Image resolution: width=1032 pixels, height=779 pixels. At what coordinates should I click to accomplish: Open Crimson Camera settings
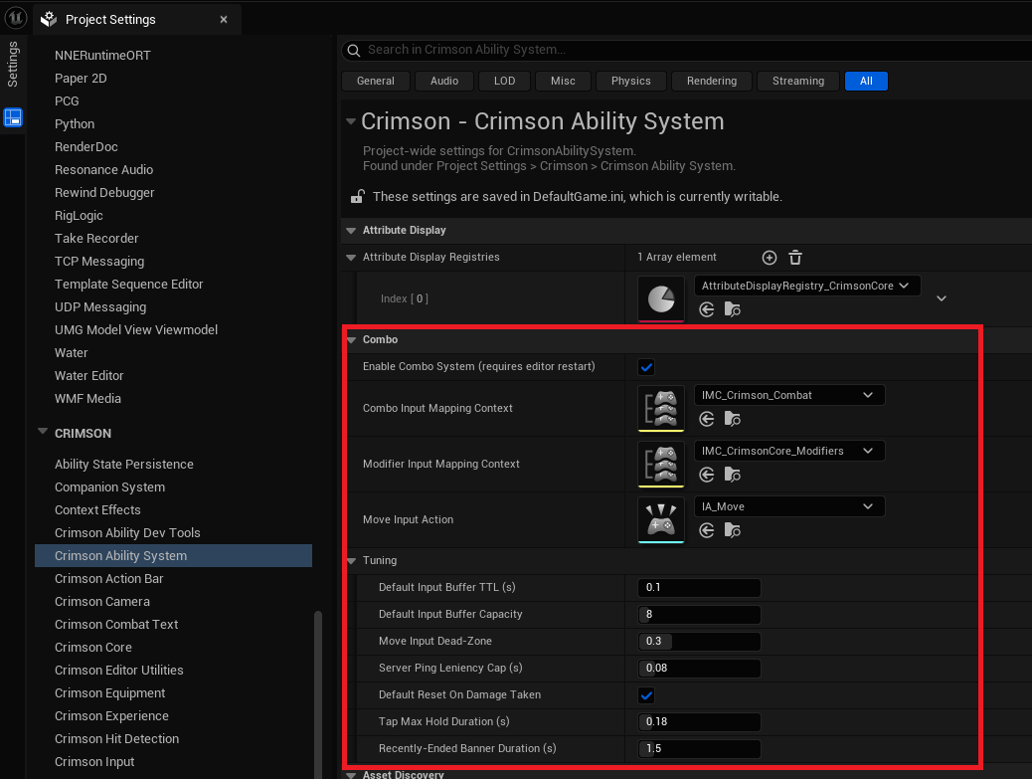click(x=102, y=602)
